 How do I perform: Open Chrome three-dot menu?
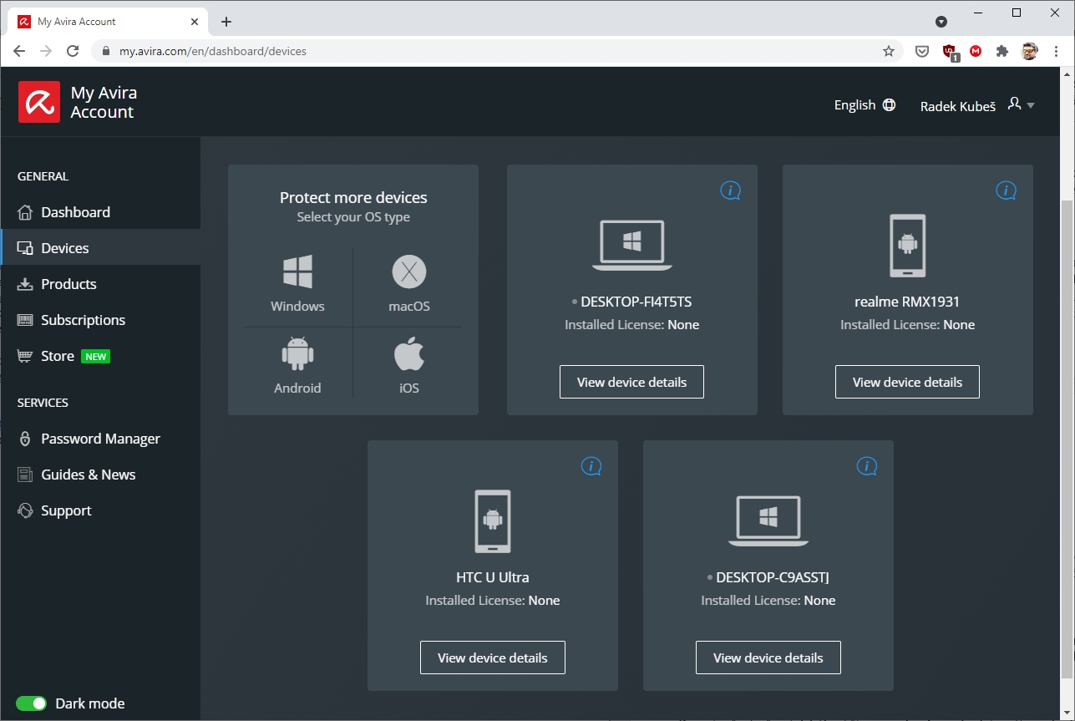(1057, 51)
